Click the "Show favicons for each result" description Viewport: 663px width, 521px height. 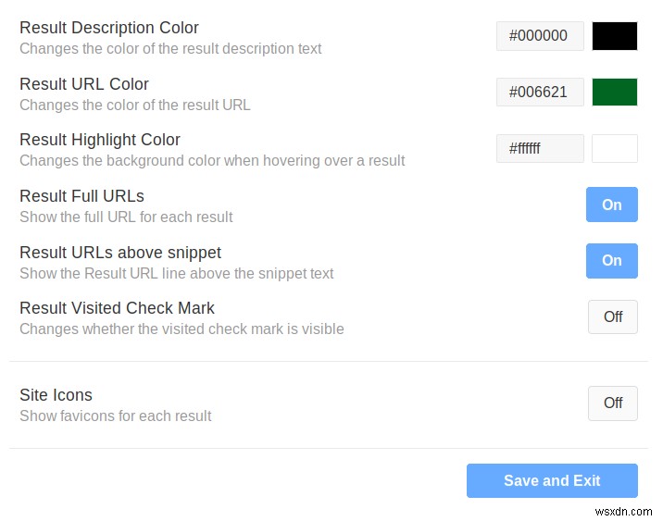pyautogui.click(x=116, y=416)
